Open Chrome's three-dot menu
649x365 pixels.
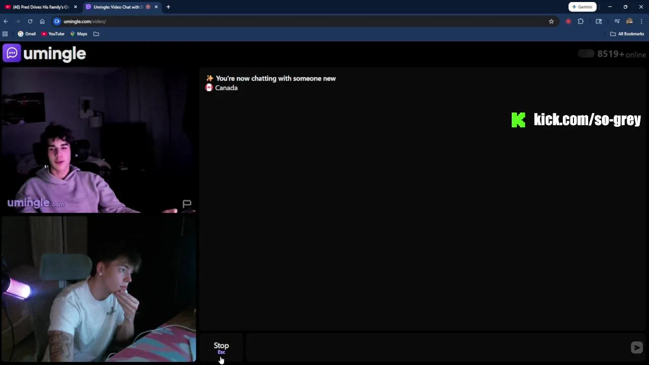(x=641, y=21)
